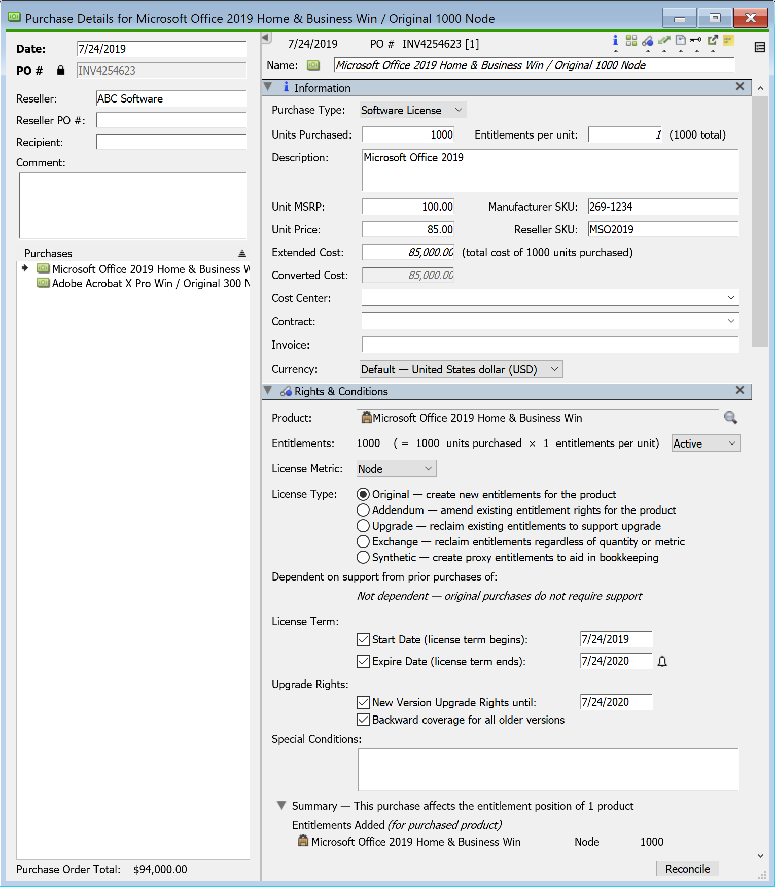This screenshot has width=775, height=887.
Task: Click the Units Purchased field
Action: tap(408, 134)
